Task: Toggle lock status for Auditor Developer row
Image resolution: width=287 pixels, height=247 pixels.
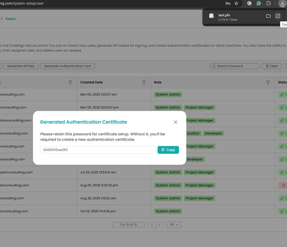Action: pyautogui.click(x=282, y=134)
